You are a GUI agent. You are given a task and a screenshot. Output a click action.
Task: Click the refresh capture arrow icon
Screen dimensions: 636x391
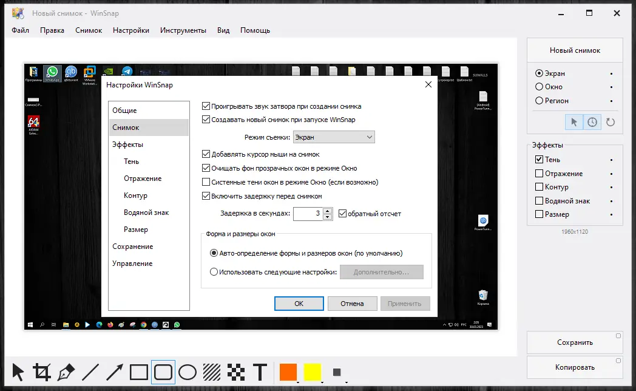click(611, 122)
